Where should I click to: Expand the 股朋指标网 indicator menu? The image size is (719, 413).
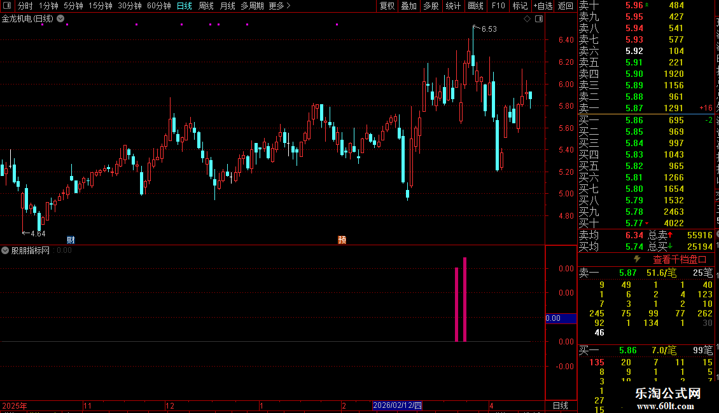[x=5, y=250]
